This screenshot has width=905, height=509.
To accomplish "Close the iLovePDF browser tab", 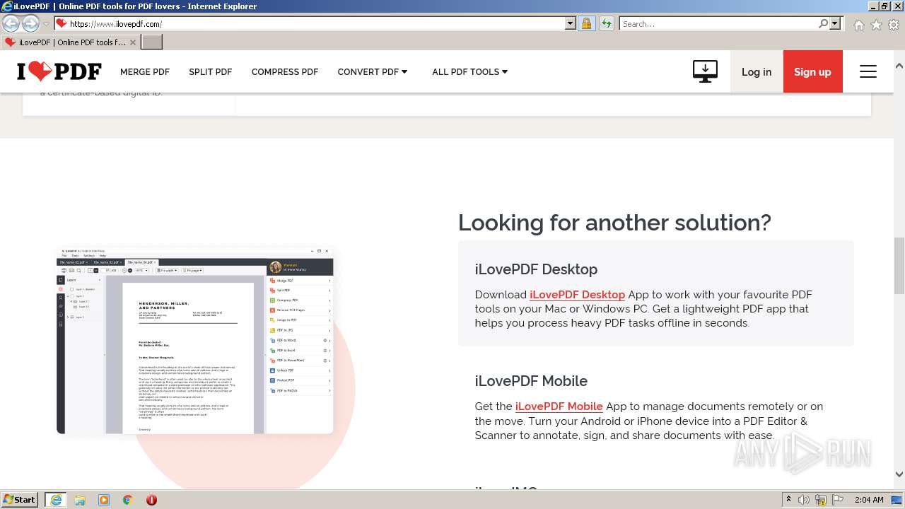I will pos(133,42).
